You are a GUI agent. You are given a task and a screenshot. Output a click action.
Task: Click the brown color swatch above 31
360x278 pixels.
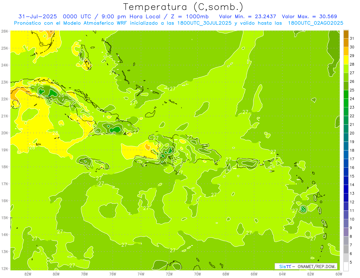point(346,34)
